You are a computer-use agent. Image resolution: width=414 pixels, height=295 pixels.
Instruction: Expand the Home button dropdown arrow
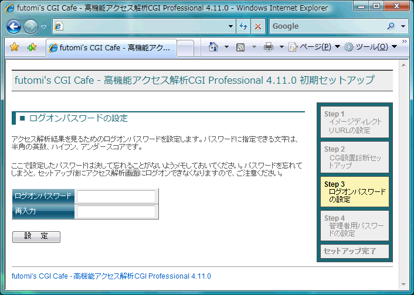click(x=226, y=47)
